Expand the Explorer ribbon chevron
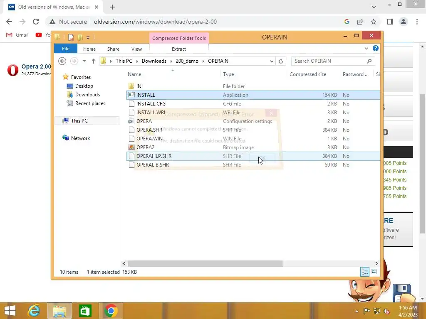Image resolution: width=426 pixels, height=319 pixels. (x=366, y=48)
